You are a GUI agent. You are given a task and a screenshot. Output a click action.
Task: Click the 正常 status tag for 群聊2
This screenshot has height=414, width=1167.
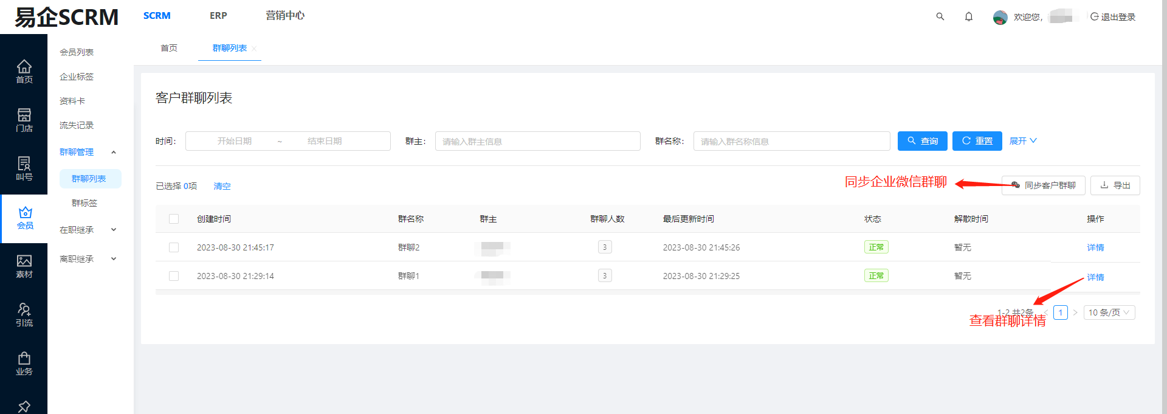point(876,247)
